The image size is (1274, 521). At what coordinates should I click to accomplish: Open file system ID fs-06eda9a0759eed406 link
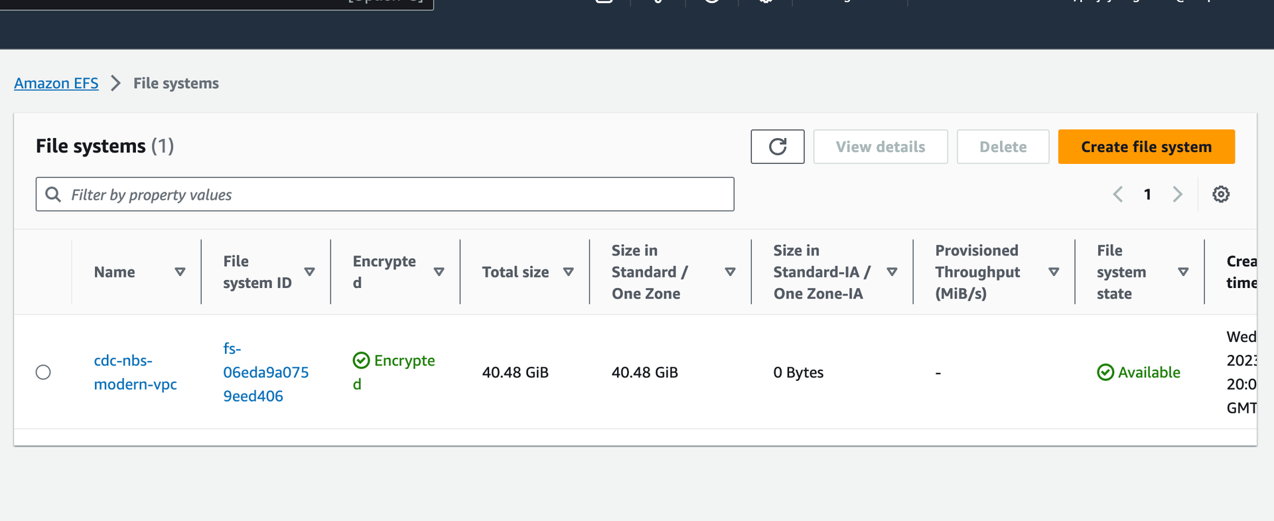265,372
